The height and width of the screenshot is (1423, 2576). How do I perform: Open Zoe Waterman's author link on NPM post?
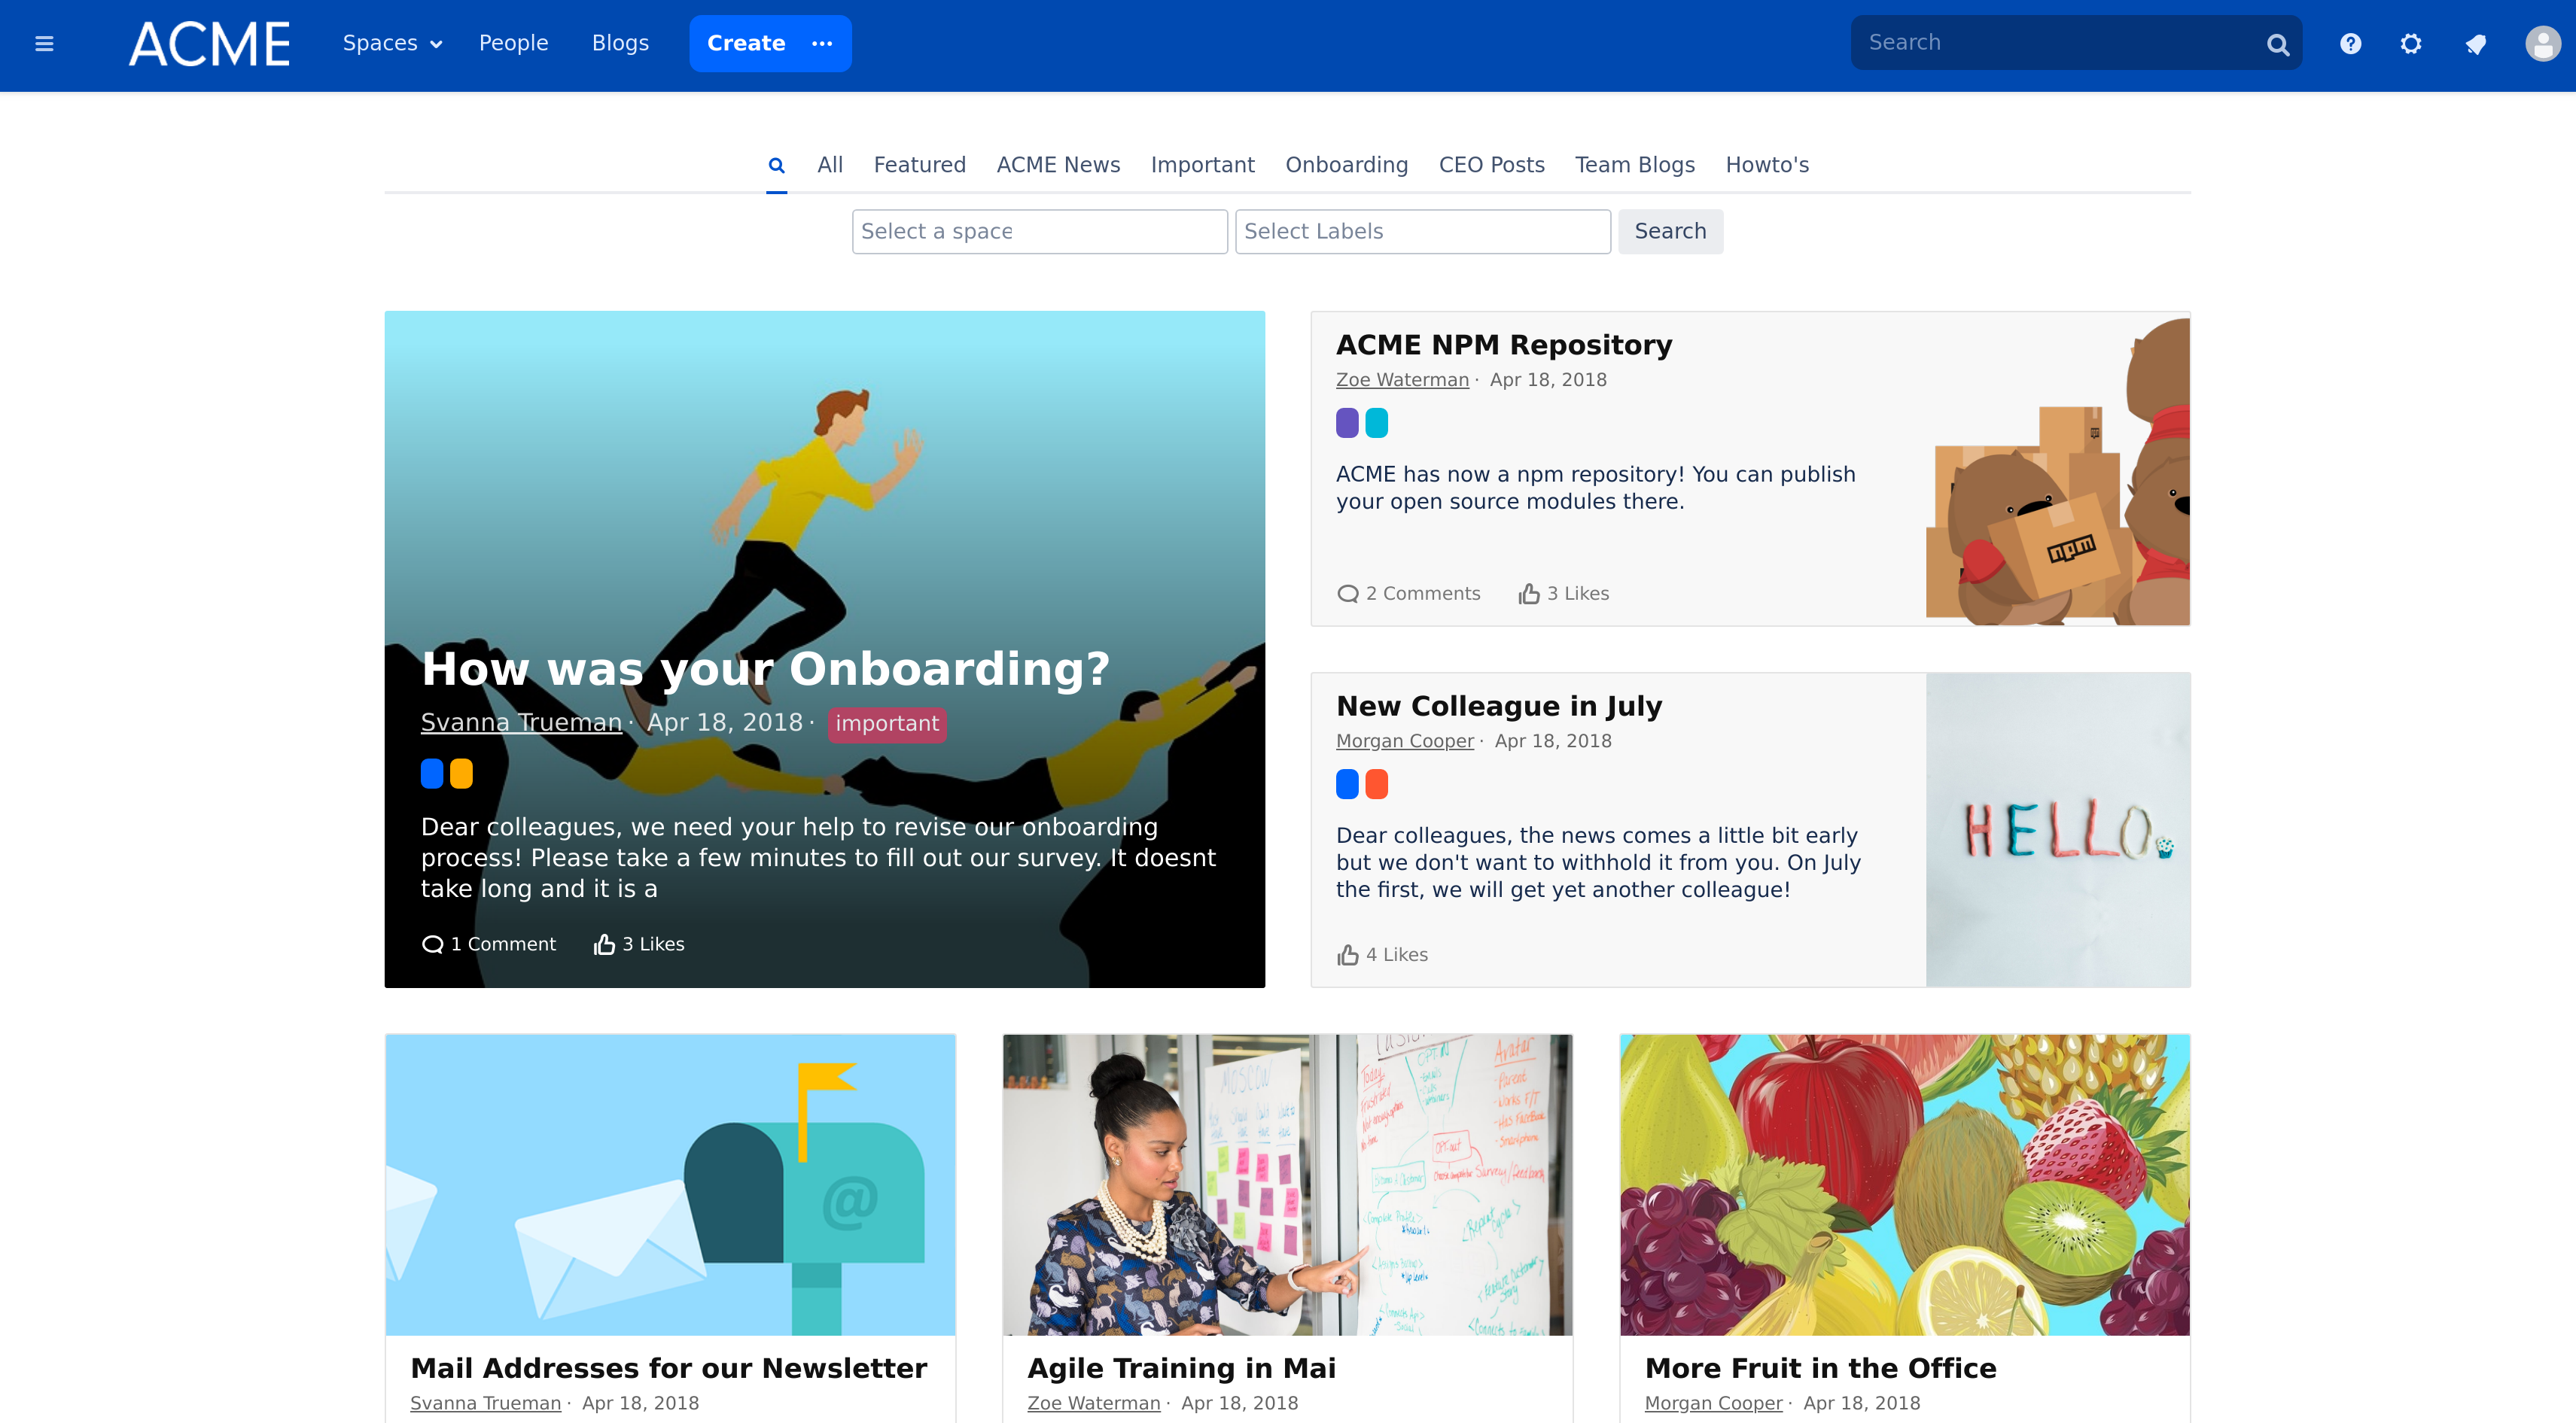1402,380
